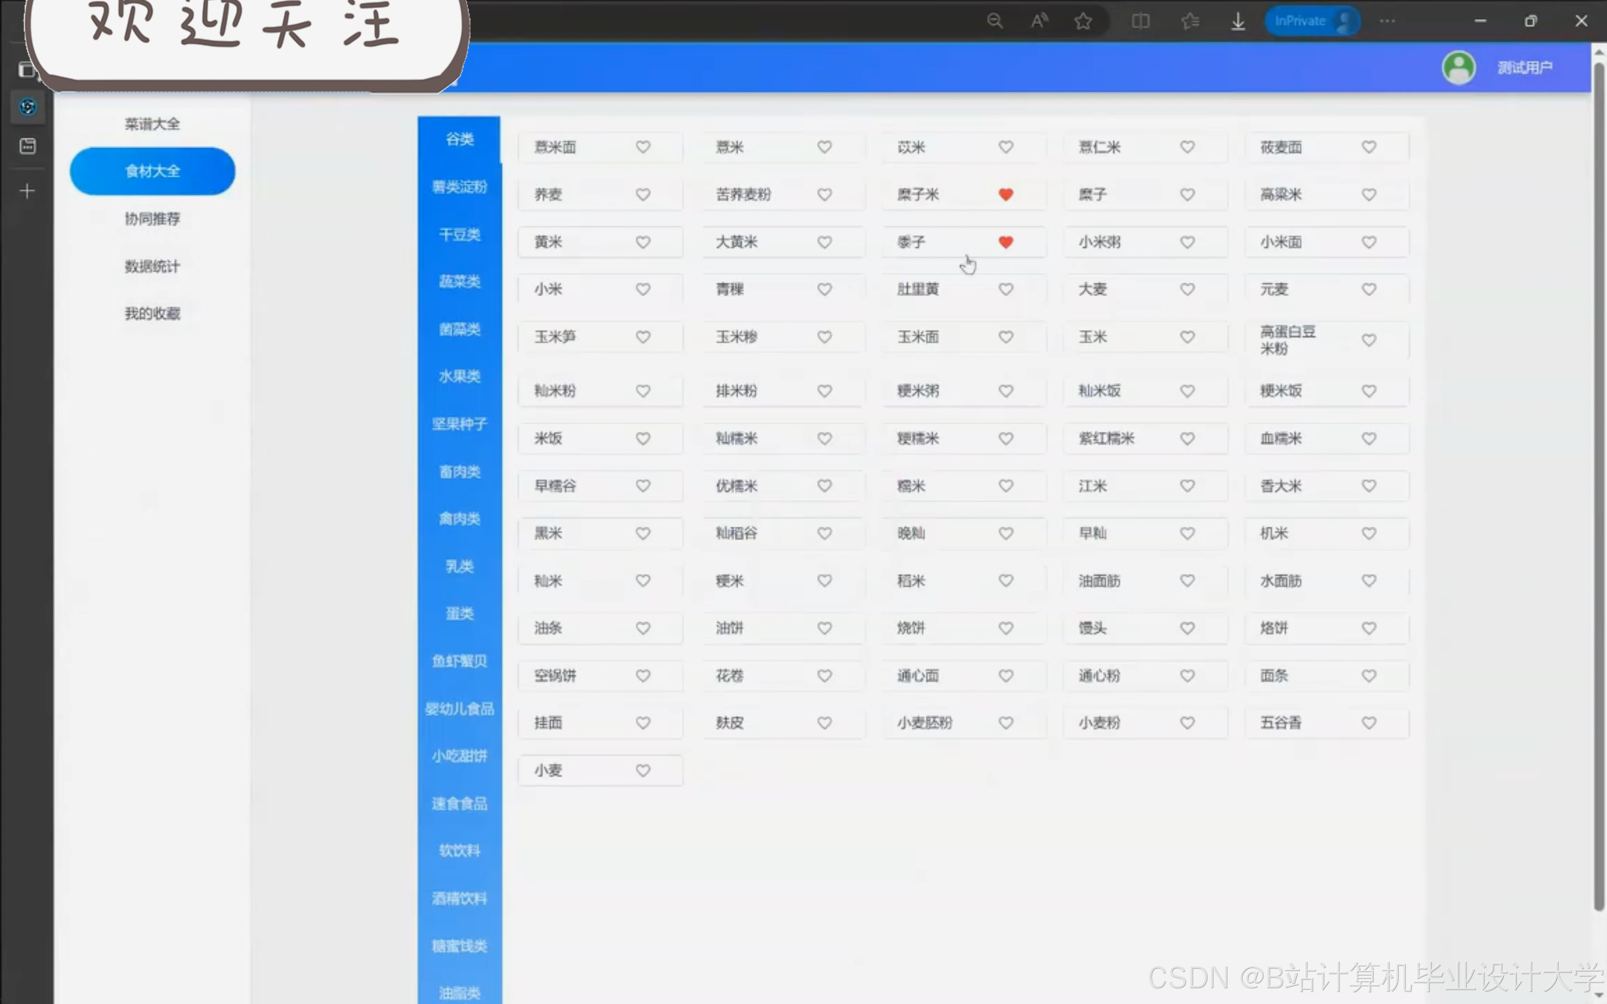Screen dimensions: 1607x1004
Task: Click the new tab plus icon in sidebar
Action: [x=27, y=191]
